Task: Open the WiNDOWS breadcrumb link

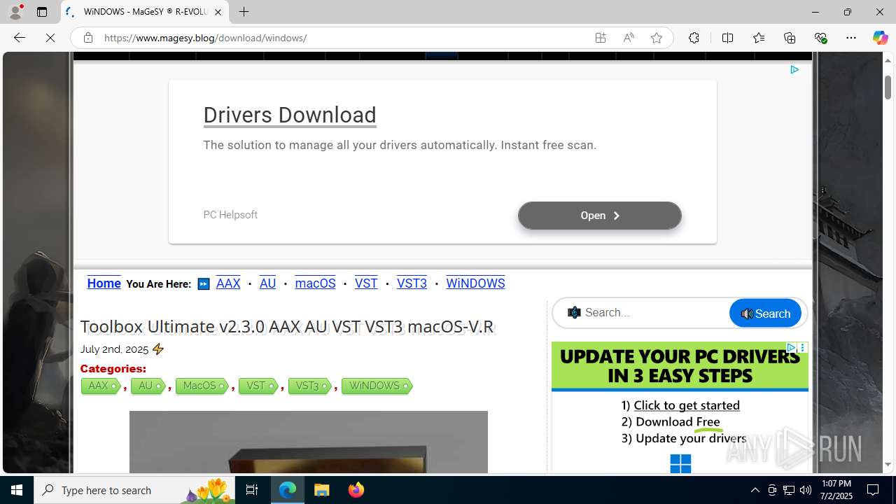Action: coord(475,283)
